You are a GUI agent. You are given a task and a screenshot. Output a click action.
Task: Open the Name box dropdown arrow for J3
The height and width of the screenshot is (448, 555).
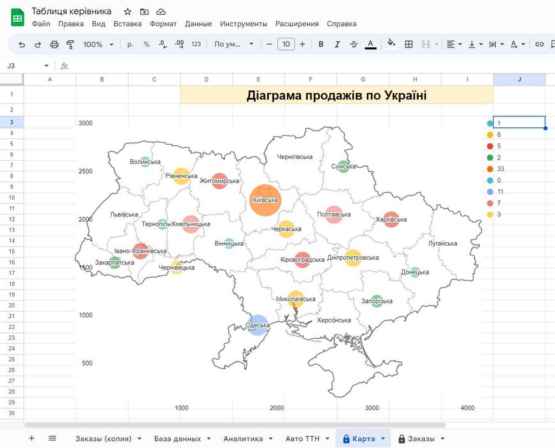(x=47, y=66)
